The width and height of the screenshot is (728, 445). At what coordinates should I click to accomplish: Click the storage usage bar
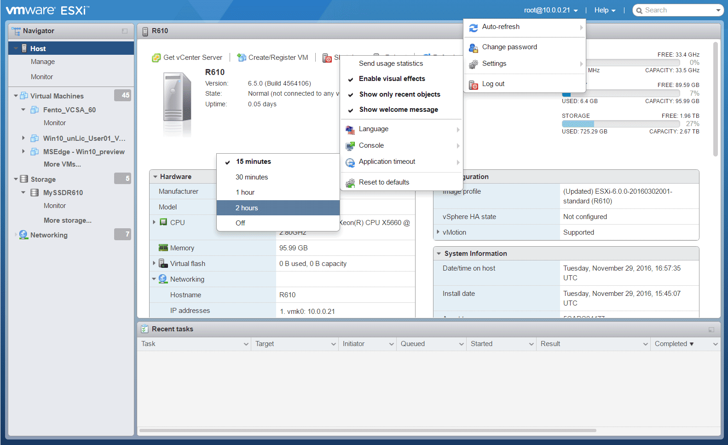tap(621, 124)
